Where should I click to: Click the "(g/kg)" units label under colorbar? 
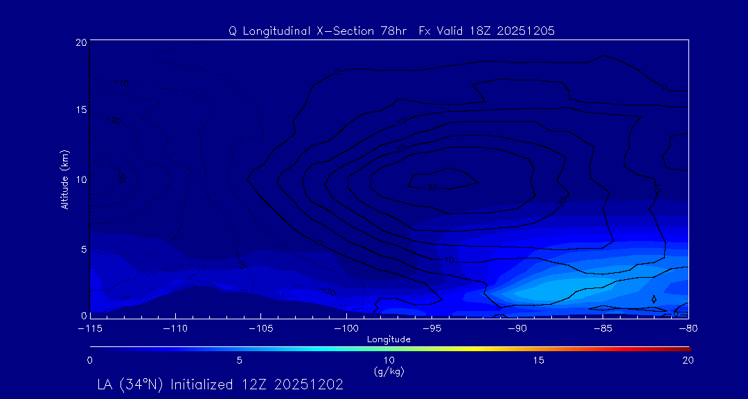[x=389, y=371]
